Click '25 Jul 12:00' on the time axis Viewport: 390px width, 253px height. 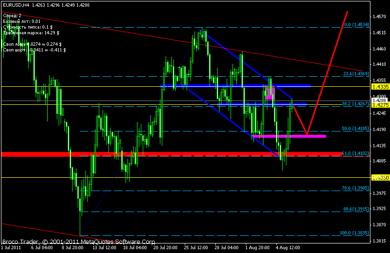(196, 248)
